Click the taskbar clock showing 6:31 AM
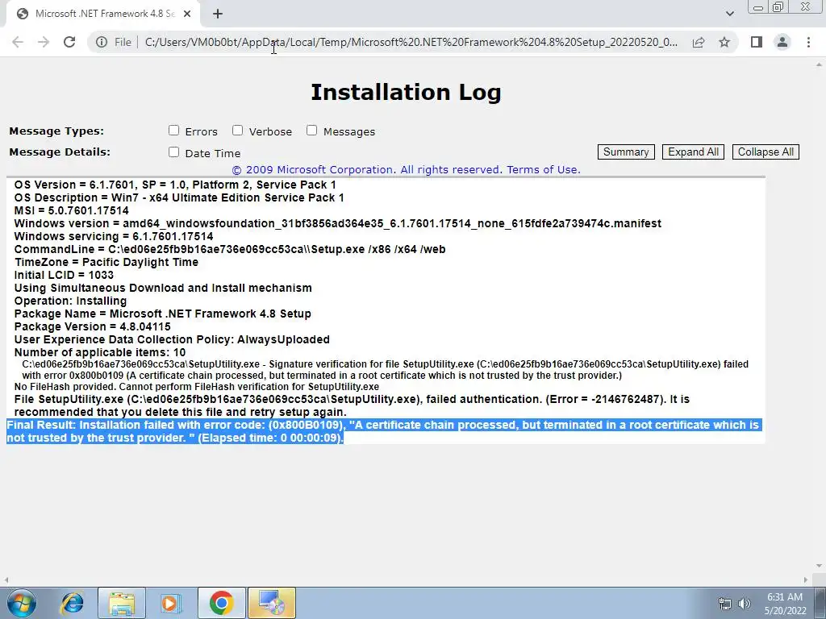 785,604
